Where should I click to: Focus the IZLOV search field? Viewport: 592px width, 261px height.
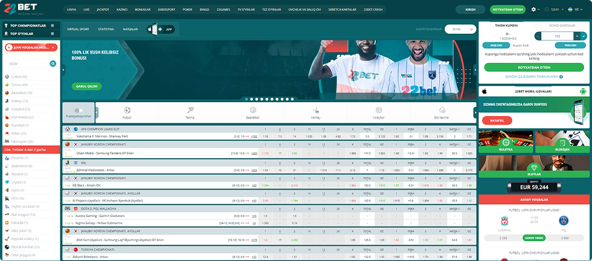(x=27, y=64)
